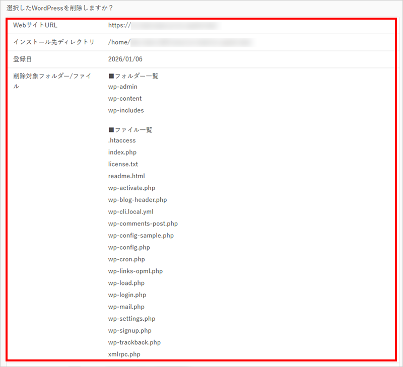Select the wp-activate.php entry
403x367 pixels.
(131, 188)
